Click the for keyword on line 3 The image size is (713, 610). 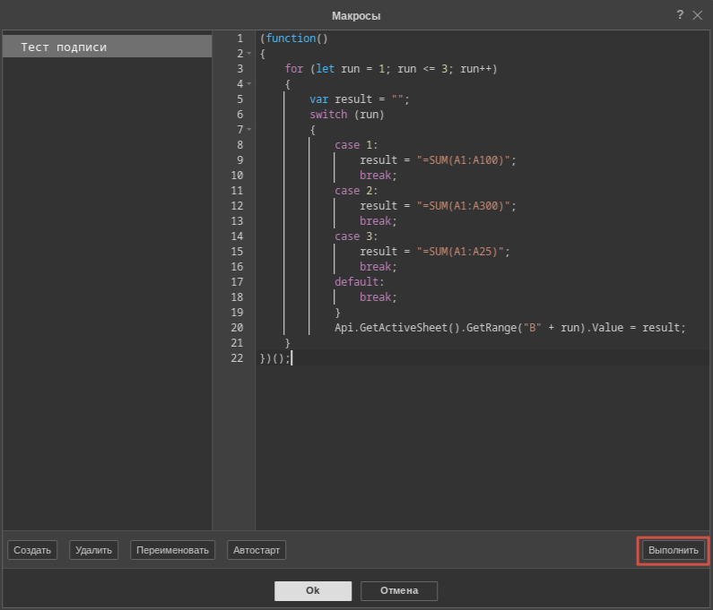click(294, 69)
